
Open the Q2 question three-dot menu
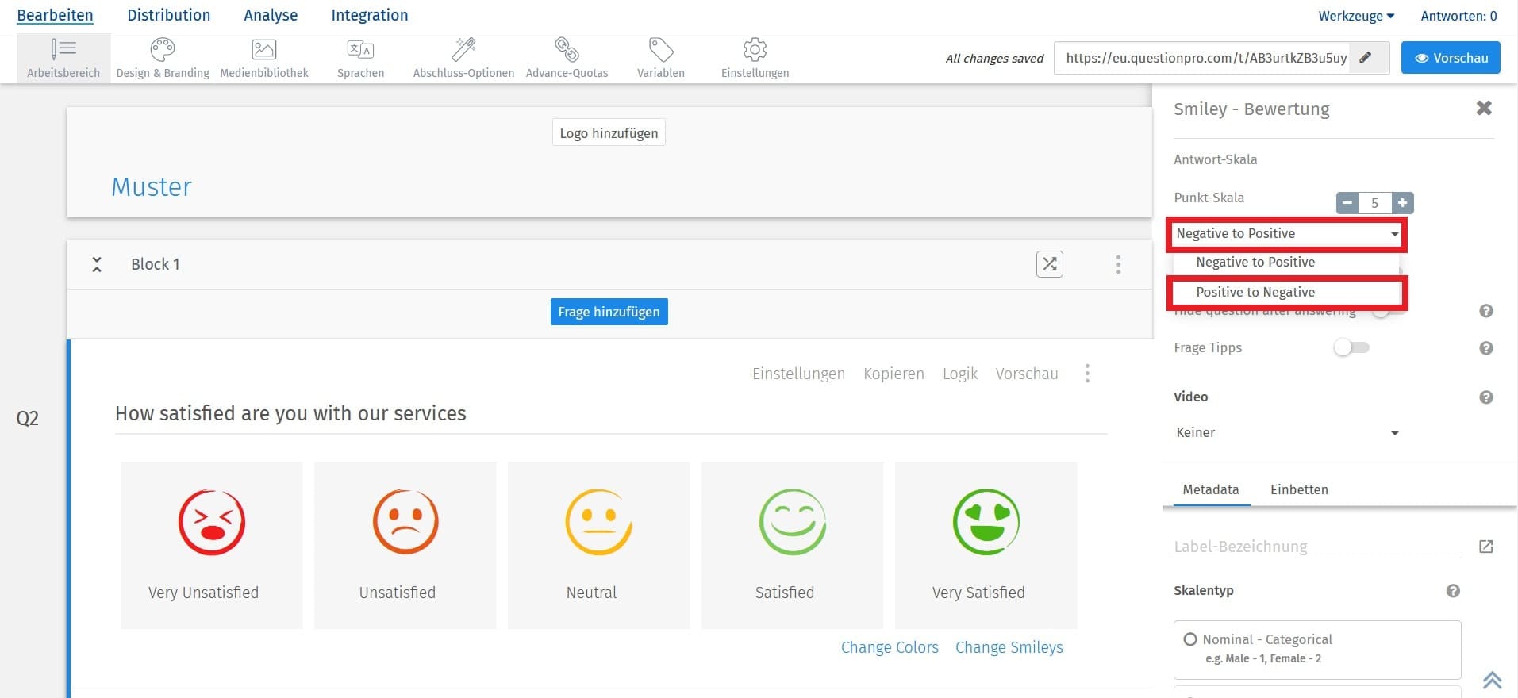pyautogui.click(x=1087, y=374)
